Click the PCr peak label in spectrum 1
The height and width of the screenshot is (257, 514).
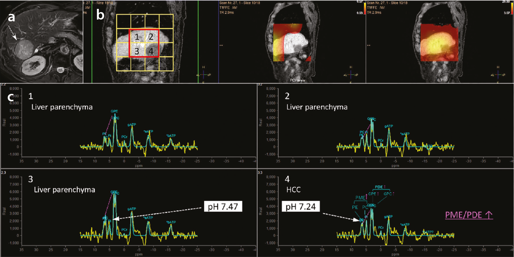pos(124,136)
